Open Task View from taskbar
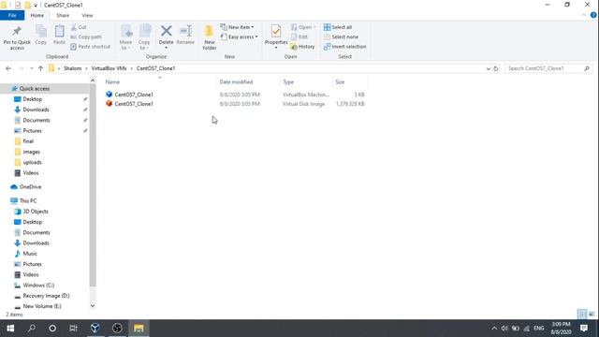The image size is (599, 337). (73, 329)
